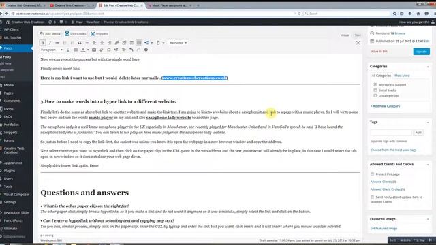Expand the mobile icon dropdown arrow
This screenshot has height=245, width=436.
(x=163, y=43)
